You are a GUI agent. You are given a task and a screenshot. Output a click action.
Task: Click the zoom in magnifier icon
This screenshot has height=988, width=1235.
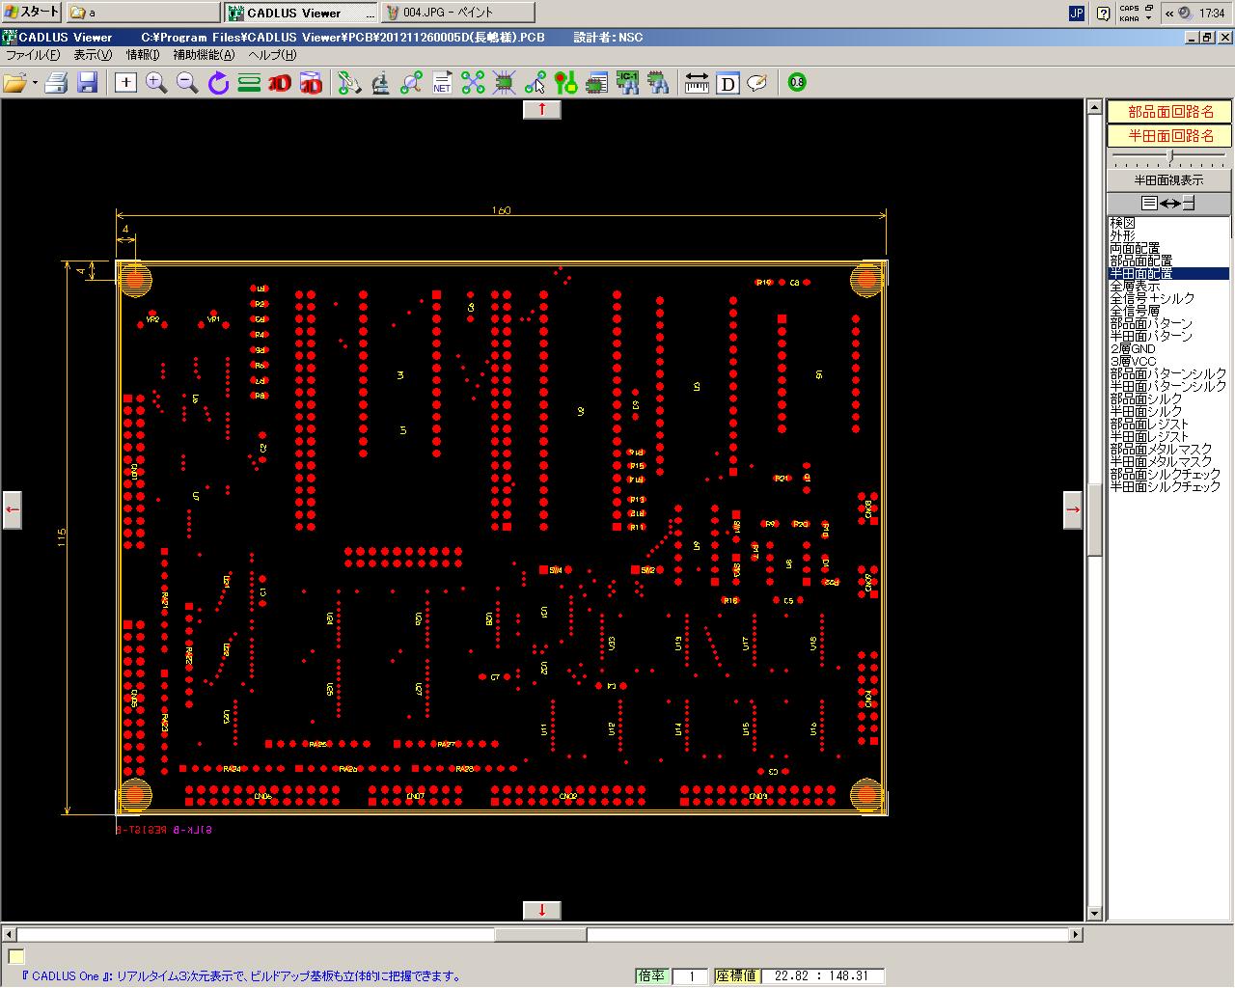click(x=156, y=83)
